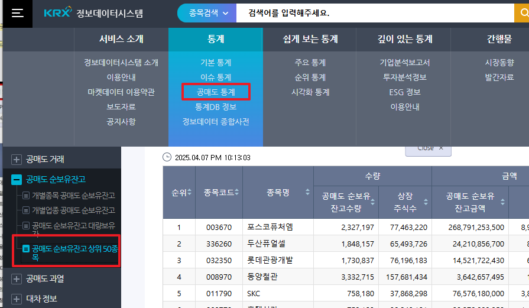Sort by 공매도 순보유 잔고수량 arrows
This screenshot has height=308, width=529.
point(373,202)
